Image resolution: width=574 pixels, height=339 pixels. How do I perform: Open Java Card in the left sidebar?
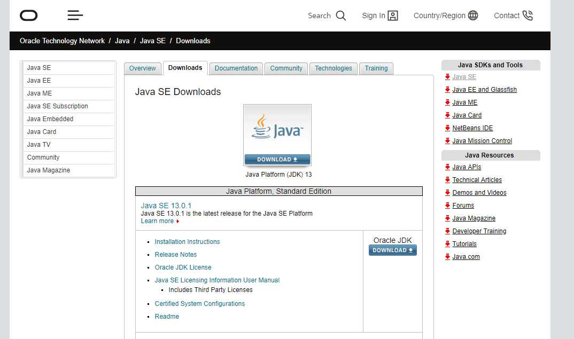pyautogui.click(x=69, y=132)
